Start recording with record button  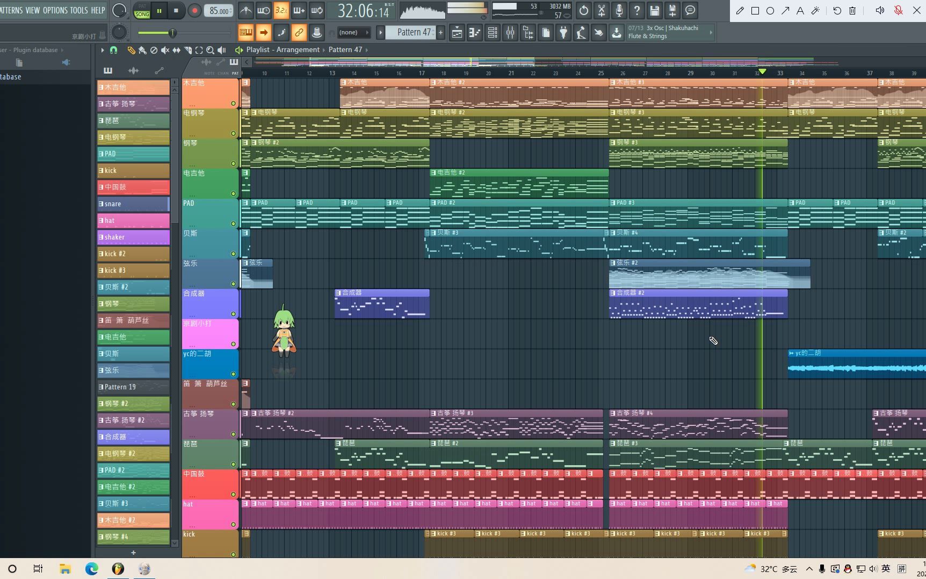coord(194,10)
